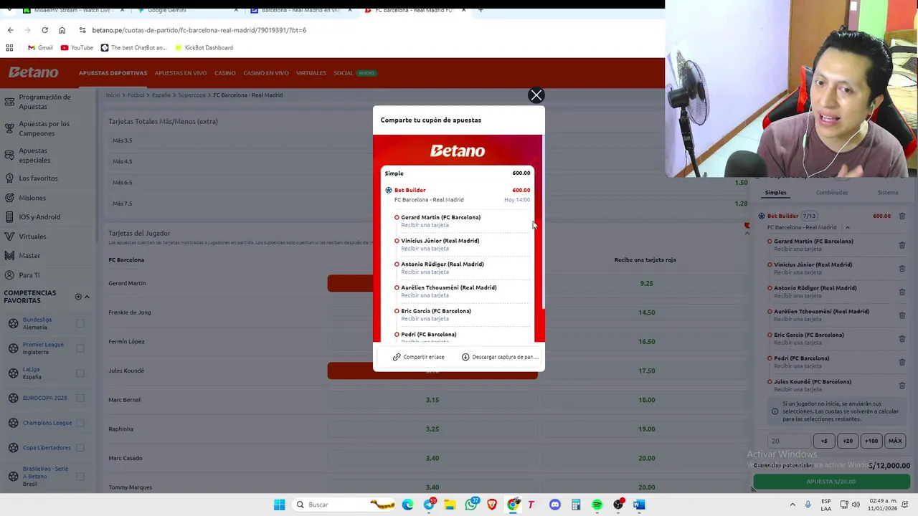Viewport: 918px width, 516px height.
Task: Open the Chrome apps grid icon
Action: point(9,47)
